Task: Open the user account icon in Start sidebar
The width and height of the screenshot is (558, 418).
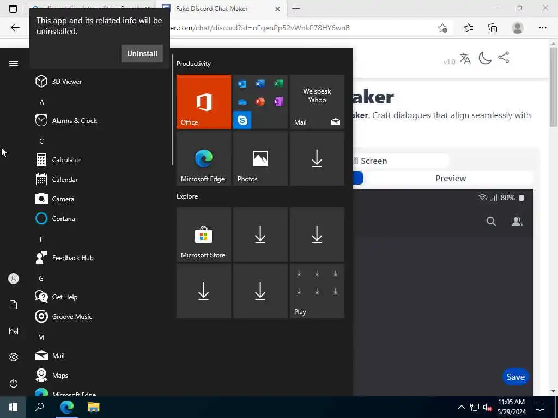Action: tap(14, 279)
